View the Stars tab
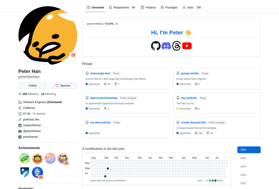 pos(192,7)
